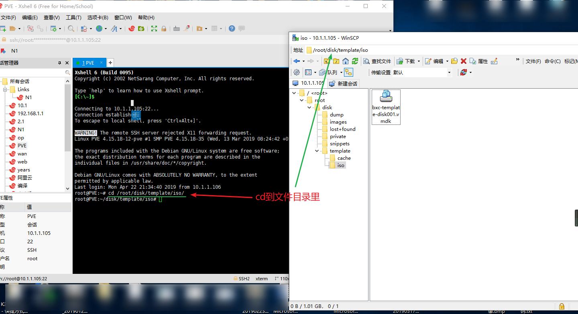Viewport: 578px width, 314px height.
Task: Open Xshell 文件(F) menu
Action: [8, 18]
